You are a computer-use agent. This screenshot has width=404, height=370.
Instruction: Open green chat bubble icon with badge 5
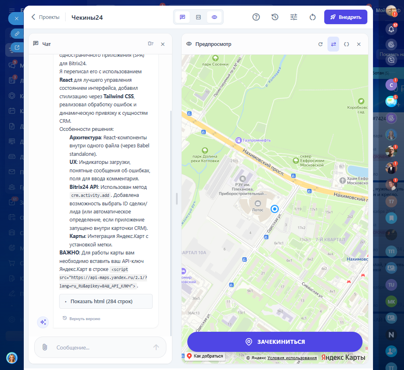[x=391, y=101]
